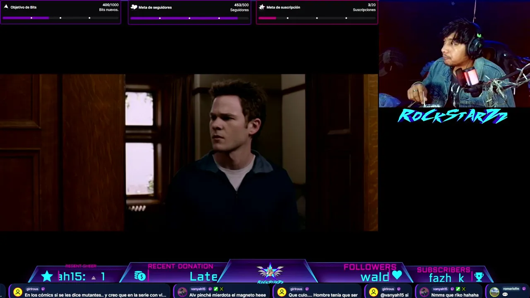Click the 'RECENT DONATION' heading
Viewport: 530px width, 298px height.
(x=181, y=266)
